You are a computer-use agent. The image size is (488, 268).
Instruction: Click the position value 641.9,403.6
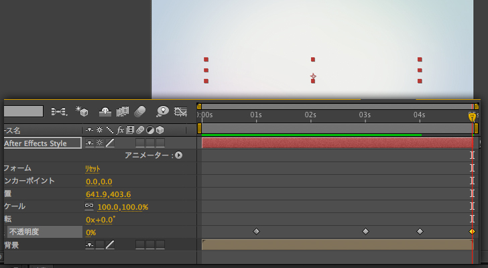[109, 194]
